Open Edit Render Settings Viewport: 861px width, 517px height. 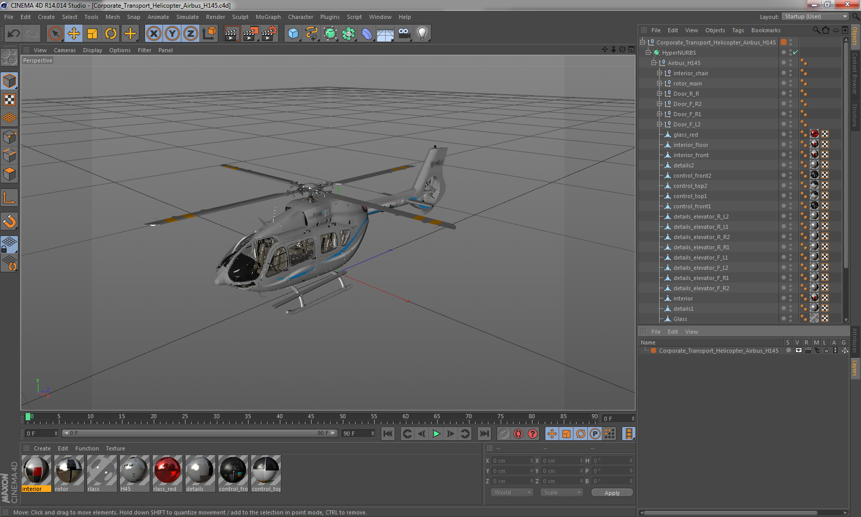point(269,34)
